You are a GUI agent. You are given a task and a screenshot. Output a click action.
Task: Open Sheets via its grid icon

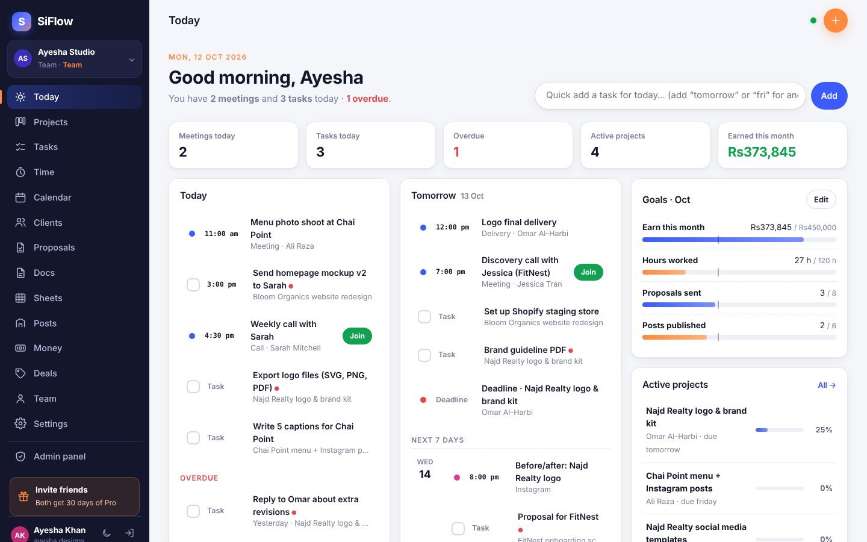20,298
